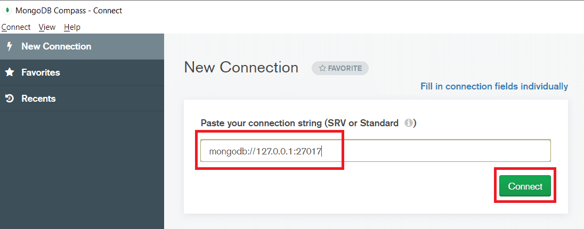Screen dimensions: 584x229
Task: Show the Recents connections list
Action: (x=82, y=99)
